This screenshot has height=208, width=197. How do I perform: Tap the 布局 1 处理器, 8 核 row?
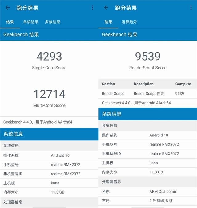point(148,201)
